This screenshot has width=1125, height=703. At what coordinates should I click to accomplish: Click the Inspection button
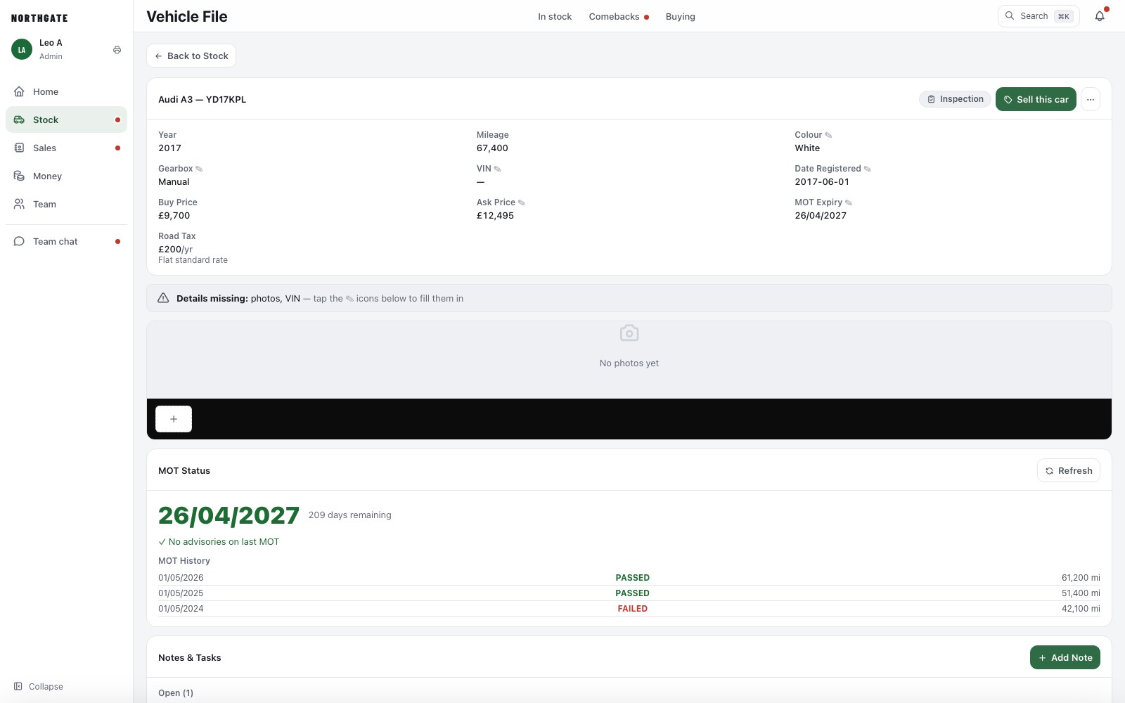(955, 99)
